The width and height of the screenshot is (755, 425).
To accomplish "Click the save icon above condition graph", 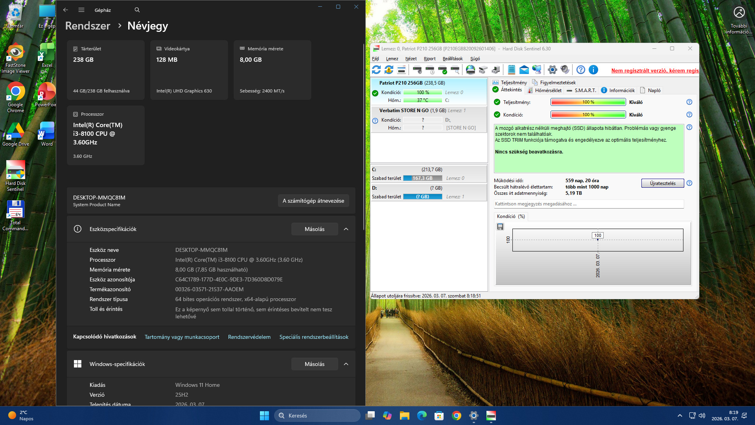I will [x=500, y=227].
